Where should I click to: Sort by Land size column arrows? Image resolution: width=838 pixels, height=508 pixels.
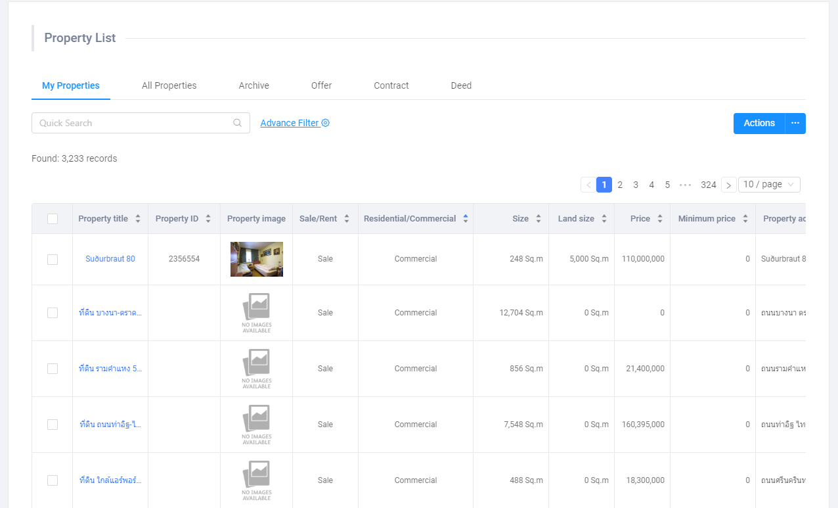coord(604,219)
